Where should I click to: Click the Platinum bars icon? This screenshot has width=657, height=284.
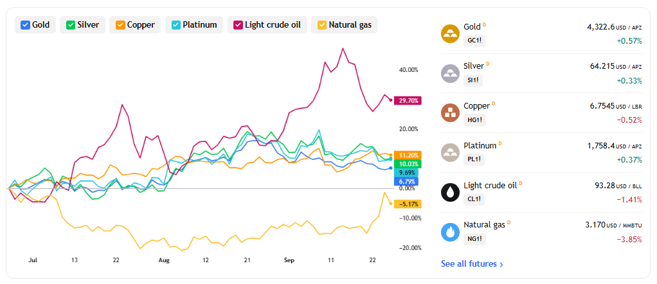point(451,152)
